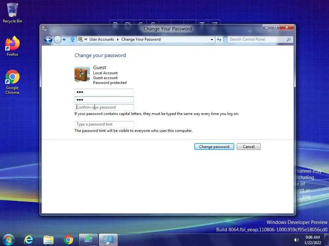The width and height of the screenshot is (329, 246).
Task: Focus the current password field
Action: tap(104, 92)
